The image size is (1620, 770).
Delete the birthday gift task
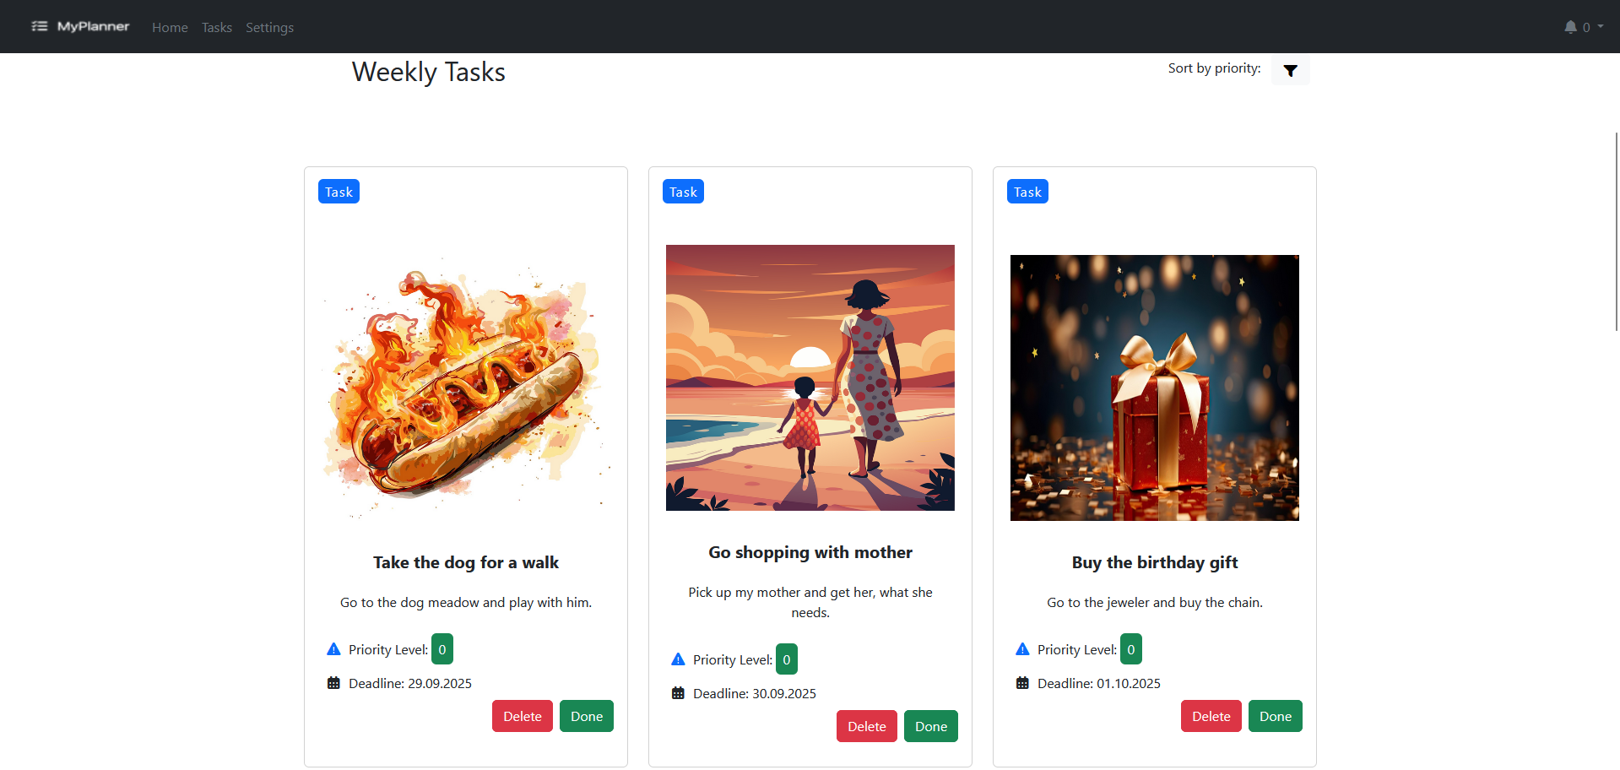click(1211, 716)
